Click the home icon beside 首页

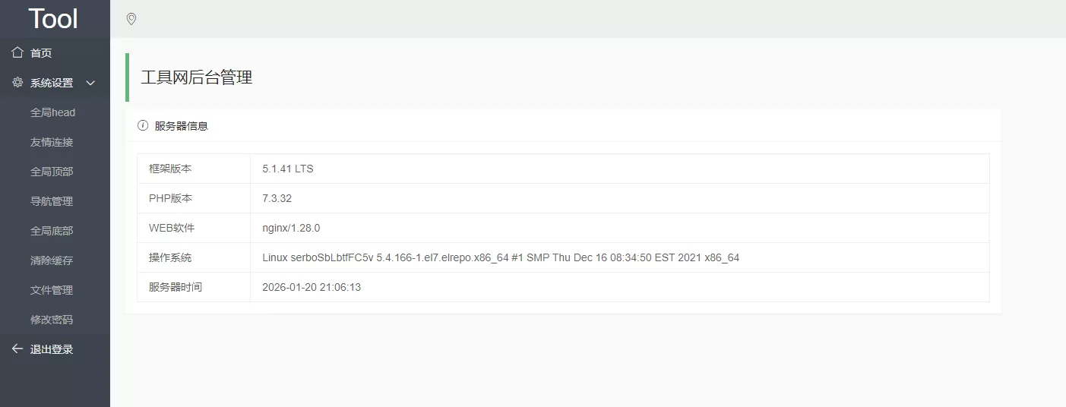17,53
